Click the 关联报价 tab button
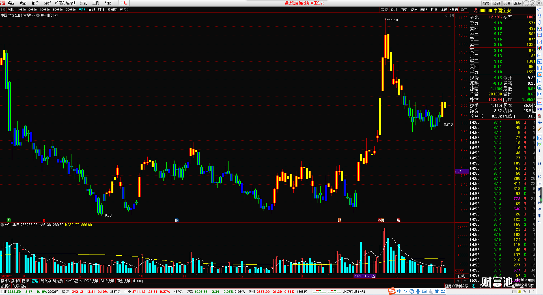Screen dimensions: 543x295 (19, 286)
